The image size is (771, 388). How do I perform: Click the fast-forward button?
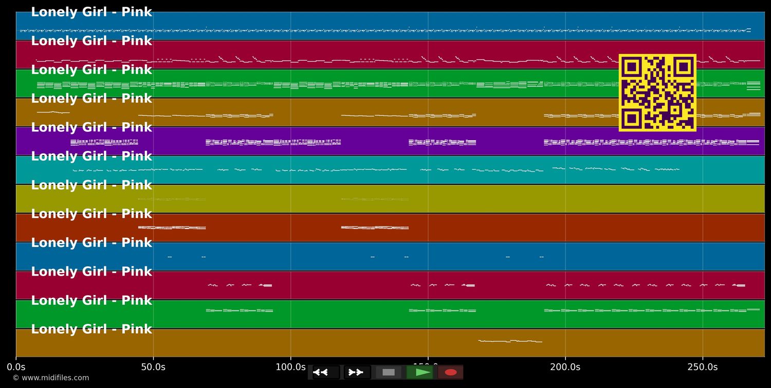357,372
